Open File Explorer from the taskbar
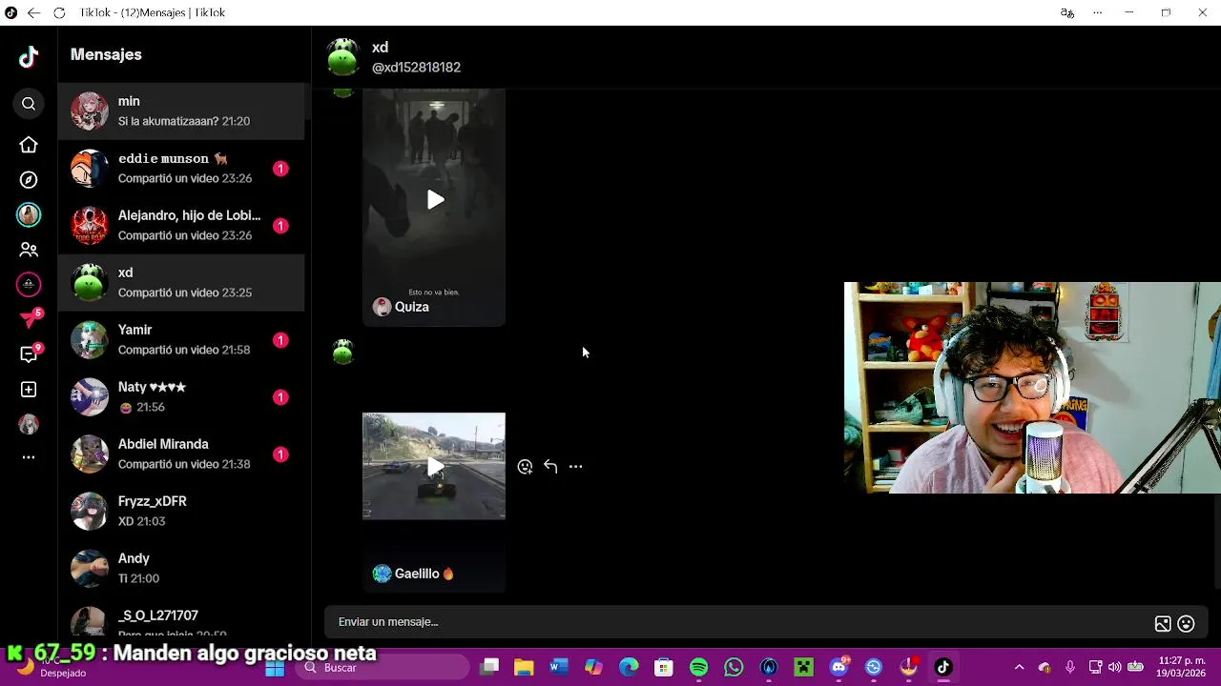This screenshot has width=1221, height=686. (524, 668)
